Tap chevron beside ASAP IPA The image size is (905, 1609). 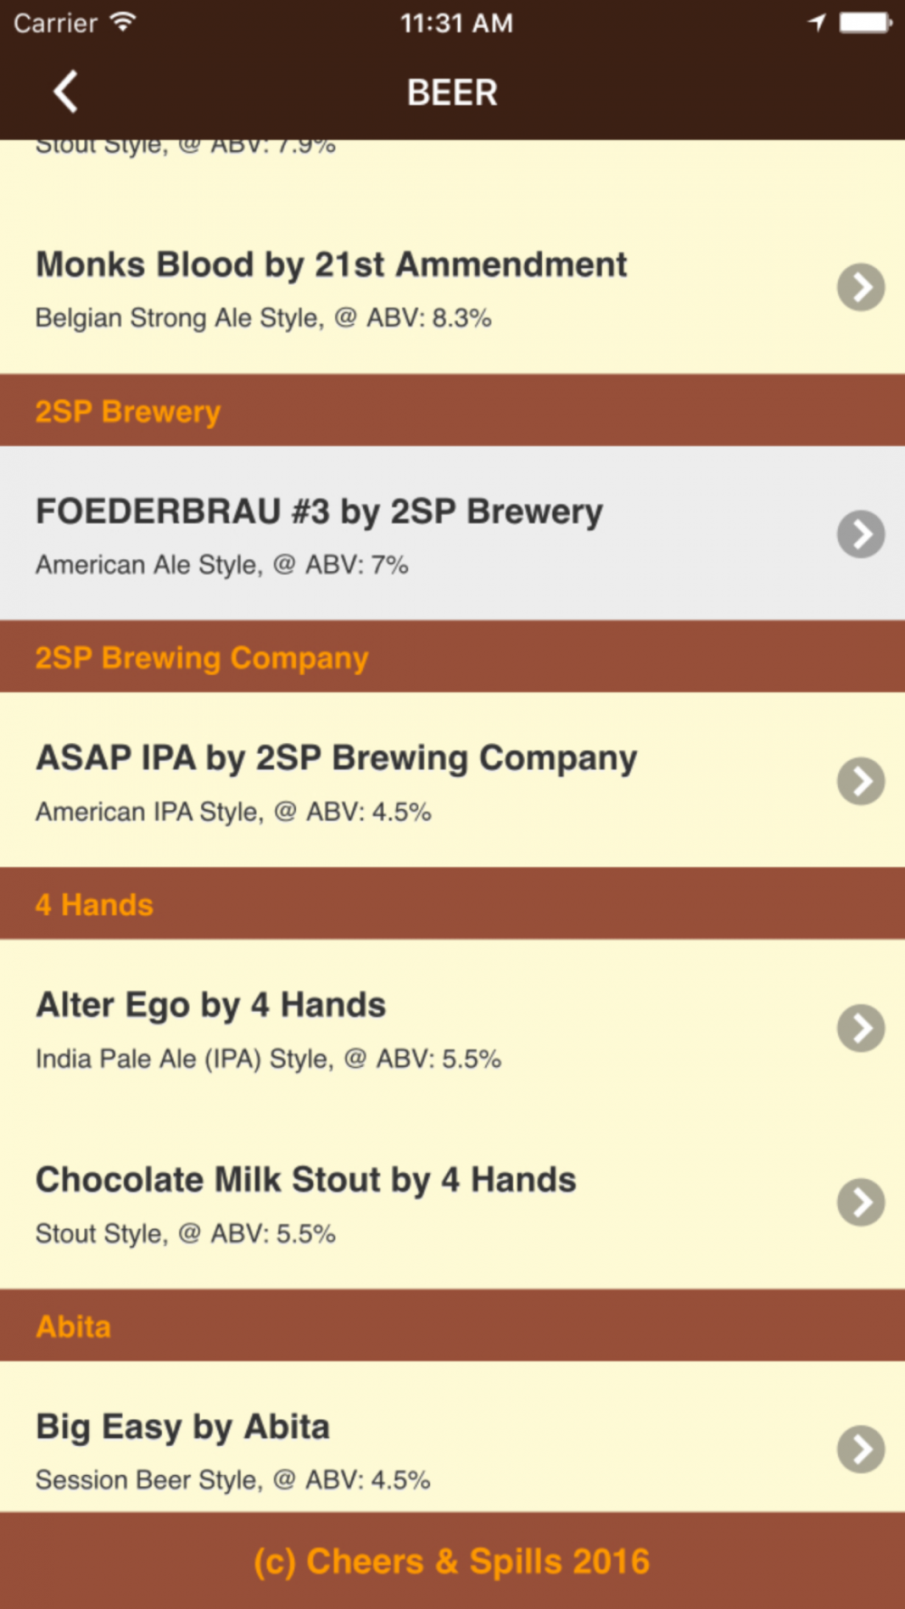pyautogui.click(x=861, y=781)
